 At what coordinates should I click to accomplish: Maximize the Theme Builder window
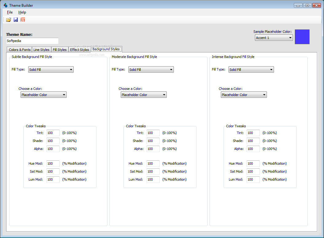click(307, 5)
